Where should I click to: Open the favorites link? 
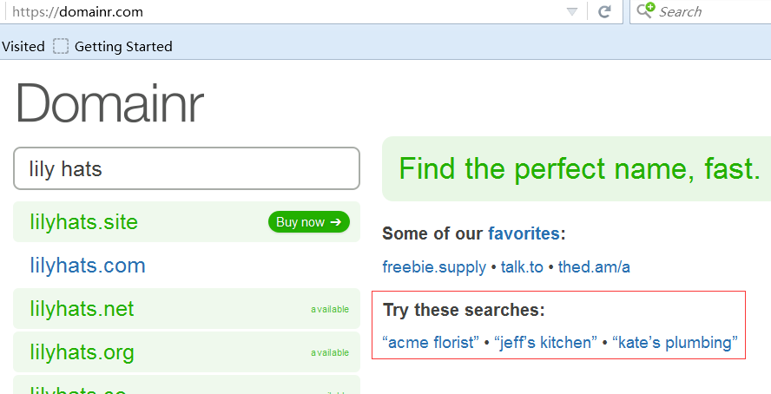point(524,233)
